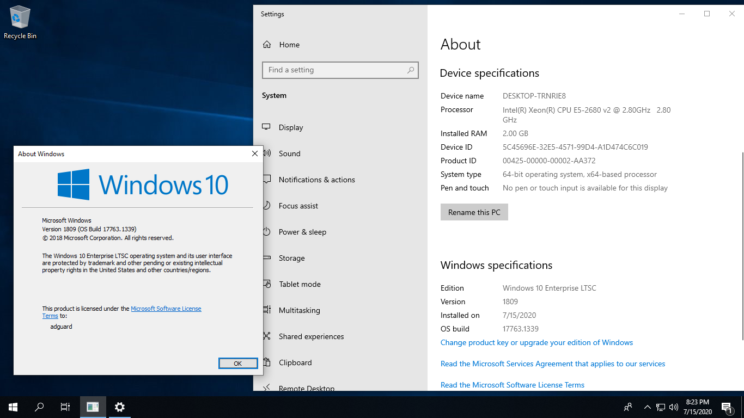Click Installed on date 7/15/2020
Screen dimensions: 744x418
520,315
